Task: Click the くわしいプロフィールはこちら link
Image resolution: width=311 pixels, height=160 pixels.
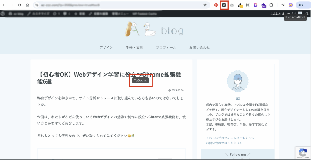Action: pos(230,138)
